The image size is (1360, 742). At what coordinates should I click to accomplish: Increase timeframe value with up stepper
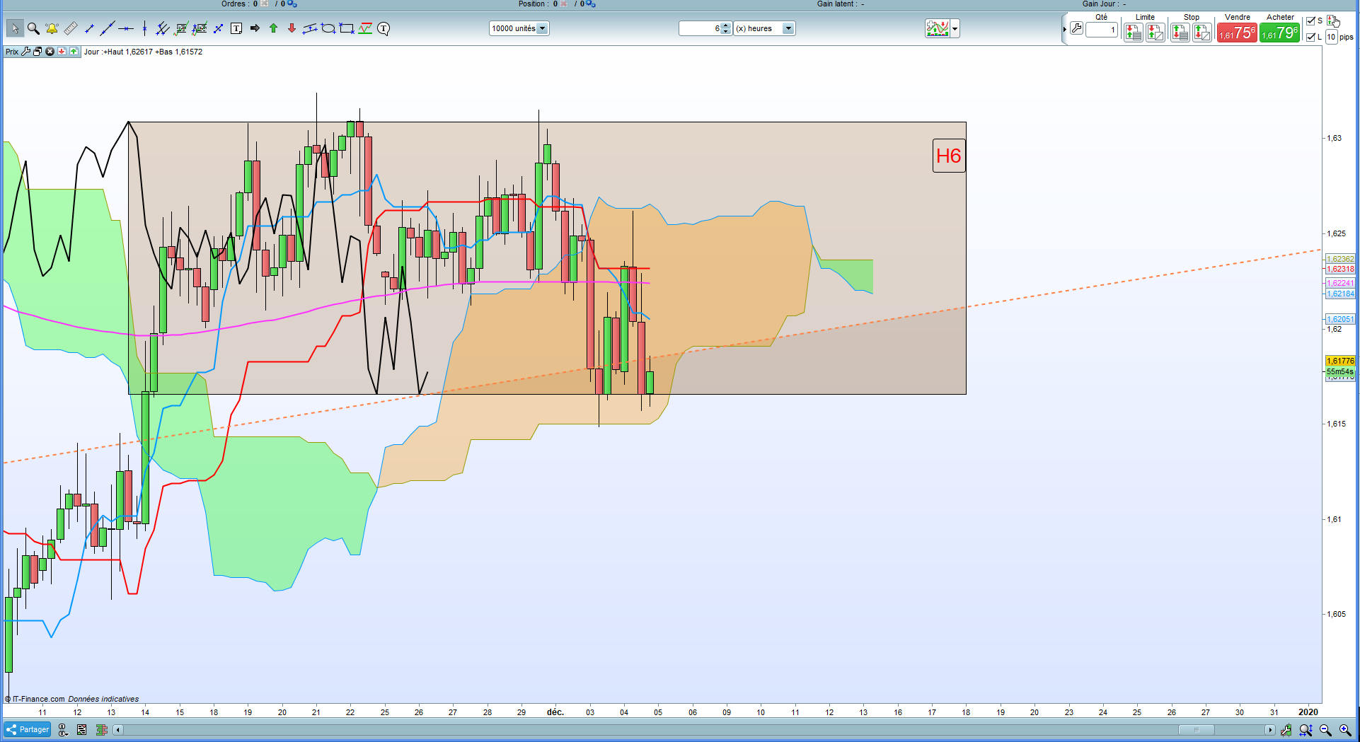point(726,25)
